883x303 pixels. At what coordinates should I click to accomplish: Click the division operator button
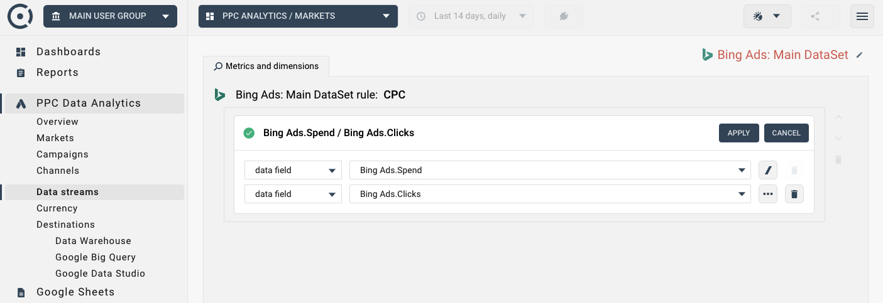pyautogui.click(x=768, y=170)
